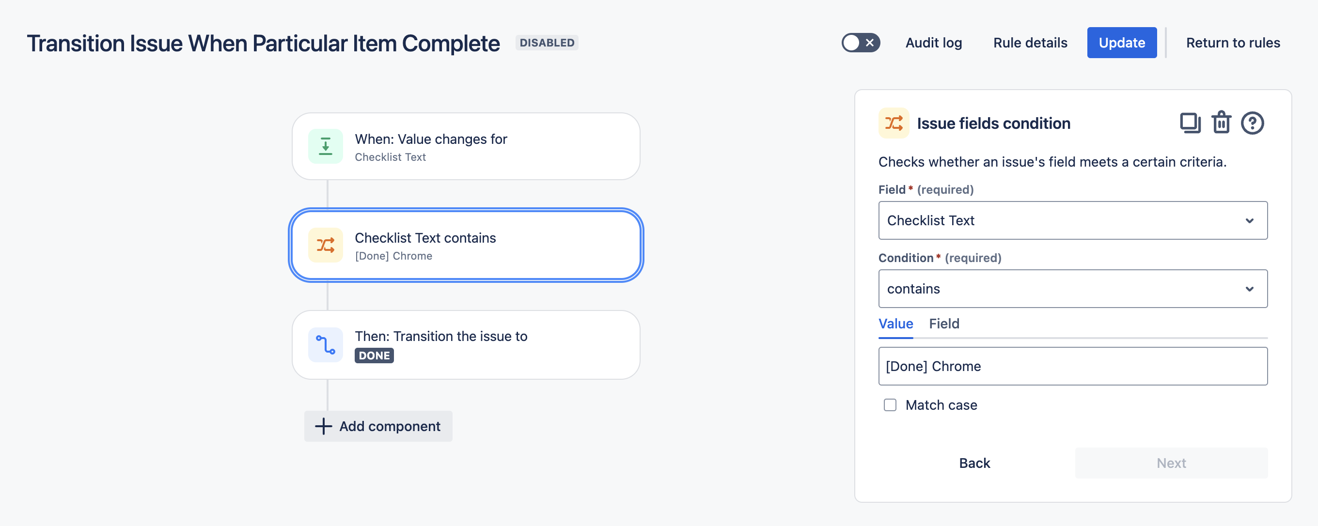The image size is (1318, 526).
Task: Click the trigger icon in the When step
Action: point(326,146)
